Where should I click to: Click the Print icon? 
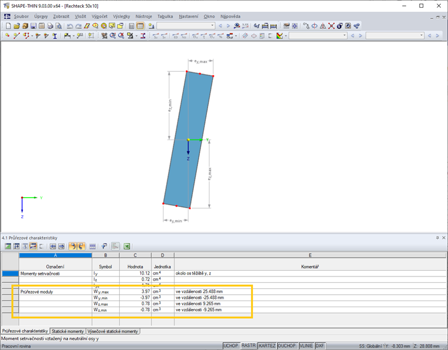50,26
